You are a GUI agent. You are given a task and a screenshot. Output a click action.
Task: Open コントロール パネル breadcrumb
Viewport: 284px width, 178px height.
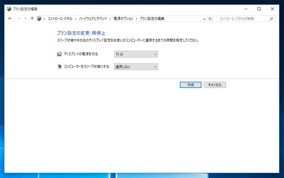click(x=60, y=19)
